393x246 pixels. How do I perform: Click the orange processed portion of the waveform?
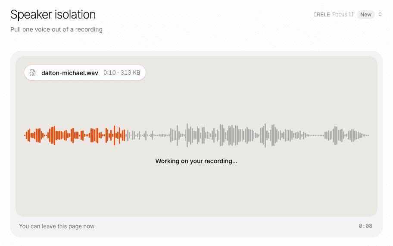pyautogui.click(x=75, y=136)
